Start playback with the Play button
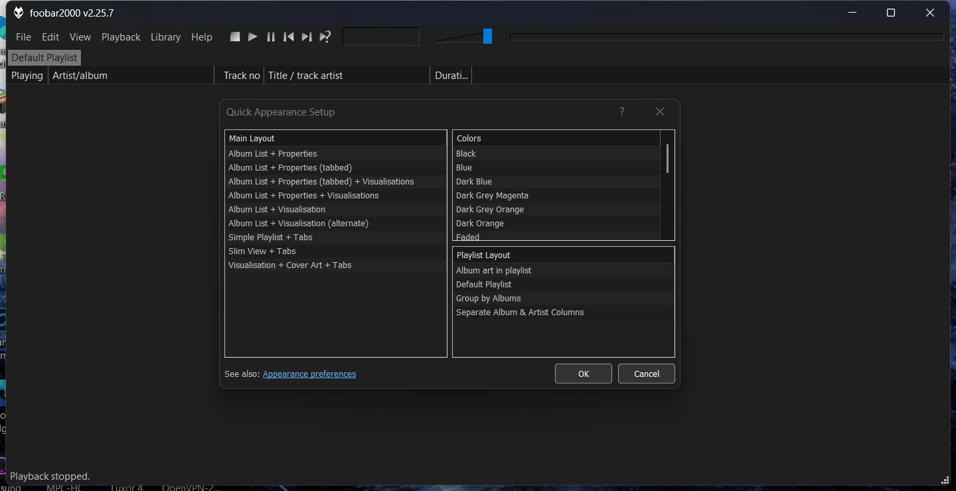This screenshot has height=491, width=956. coord(253,37)
